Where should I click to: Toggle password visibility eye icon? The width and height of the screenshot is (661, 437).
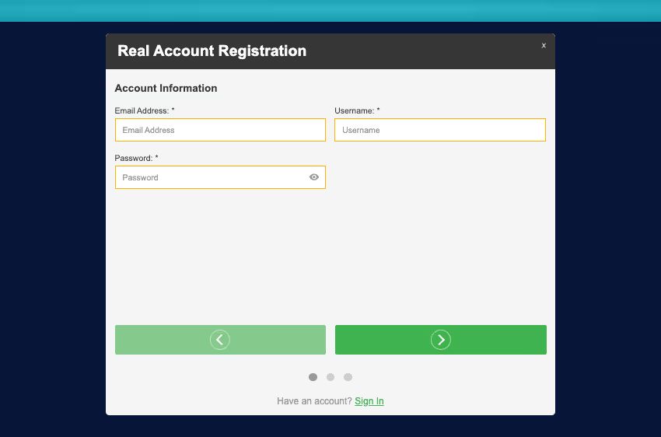pos(314,177)
